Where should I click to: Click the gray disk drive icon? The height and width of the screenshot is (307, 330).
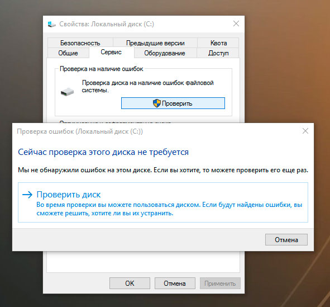68,92
